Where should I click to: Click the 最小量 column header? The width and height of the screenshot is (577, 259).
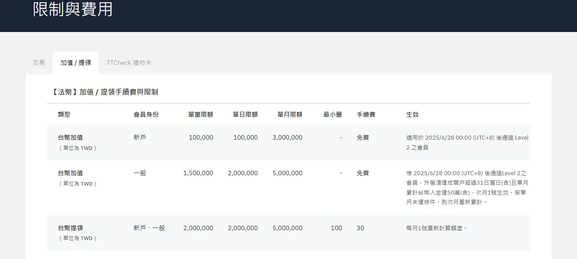333,114
